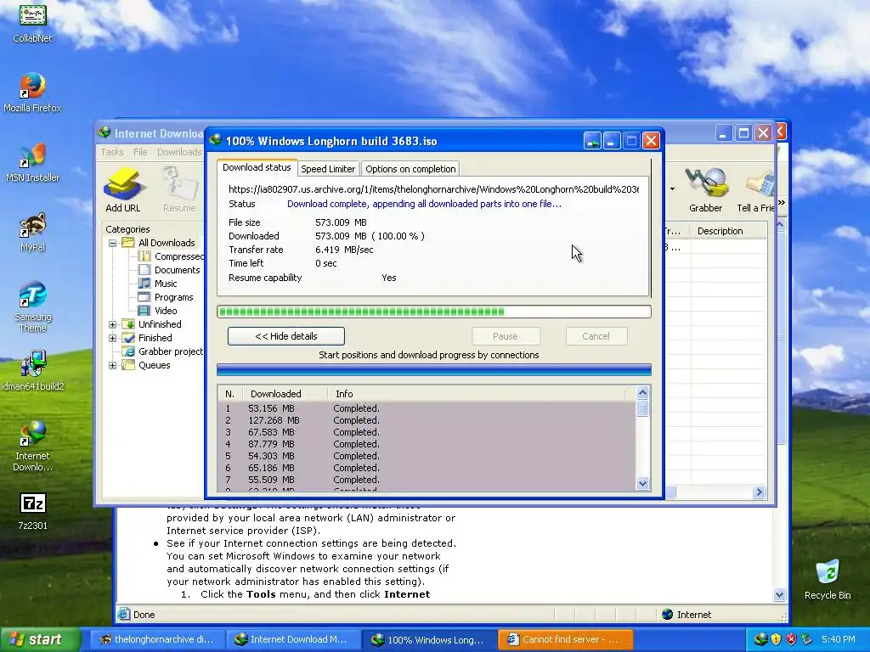This screenshot has height=652, width=870.
Task: Open the Samsung Theme desktop shortcut
Action: [33, 306]
